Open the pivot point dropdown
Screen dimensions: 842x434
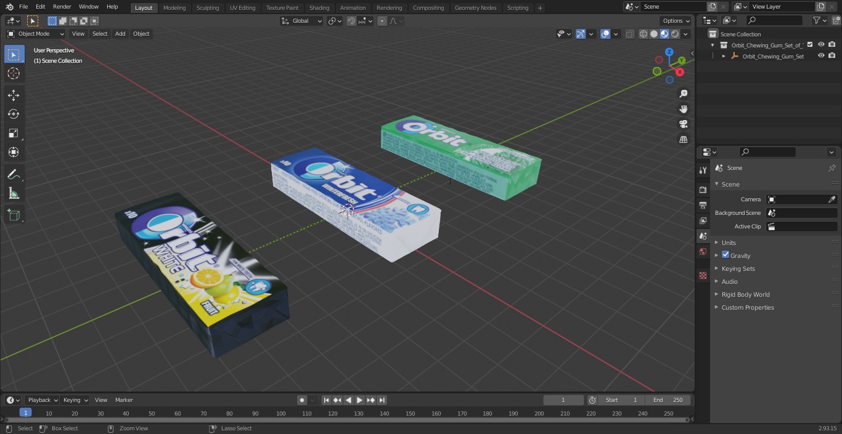click(335, 21)
